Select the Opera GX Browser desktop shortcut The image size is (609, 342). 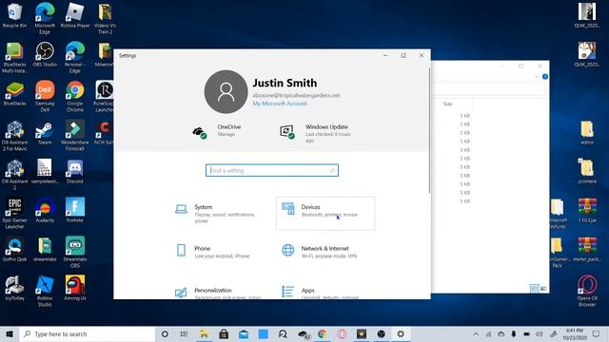pos(587,291)
